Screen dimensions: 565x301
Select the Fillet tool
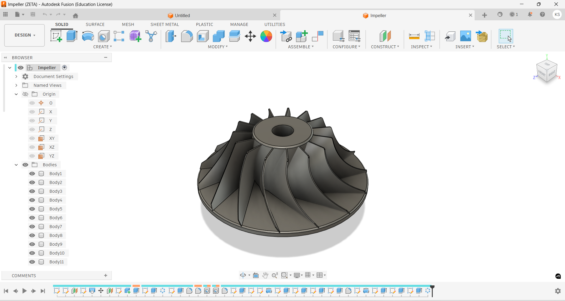187,36
